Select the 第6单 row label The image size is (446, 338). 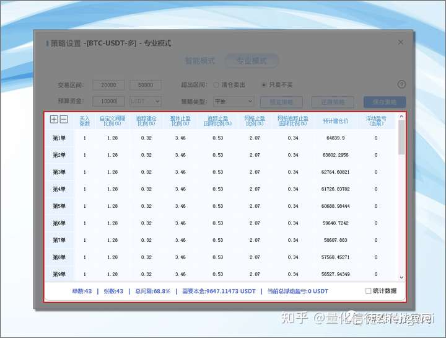click(x=59, y=223)
